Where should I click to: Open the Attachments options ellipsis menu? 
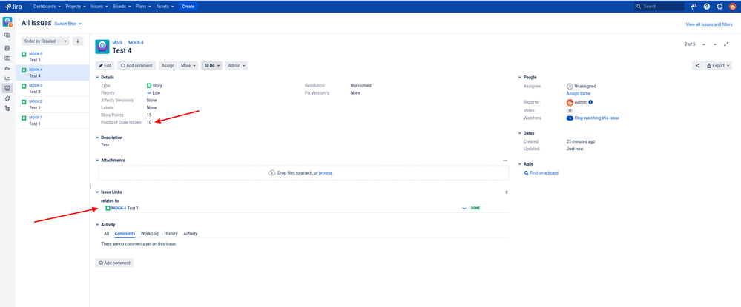point(505,161)
